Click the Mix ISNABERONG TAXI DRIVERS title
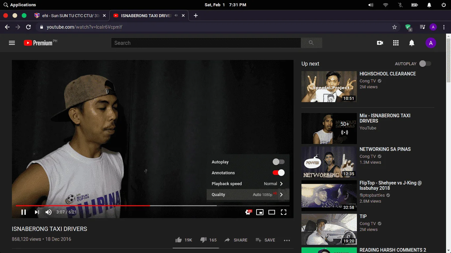Viewport: 451px width, 253px height. click(385, 118)
